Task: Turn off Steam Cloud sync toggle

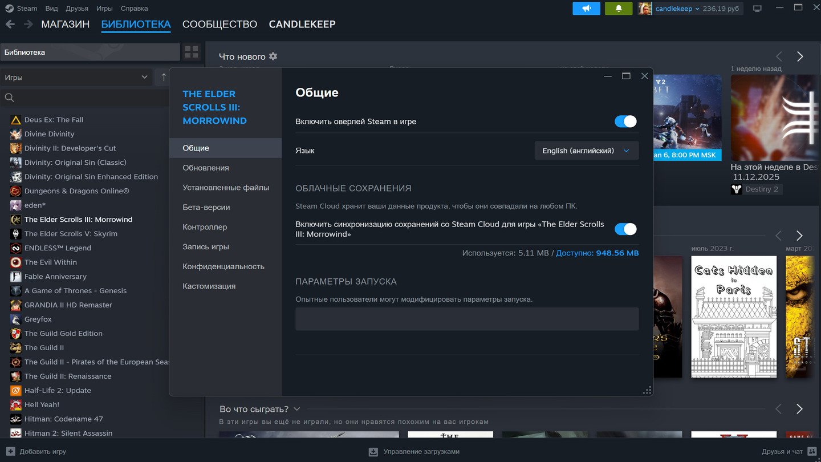Action: tap(625, 229)
